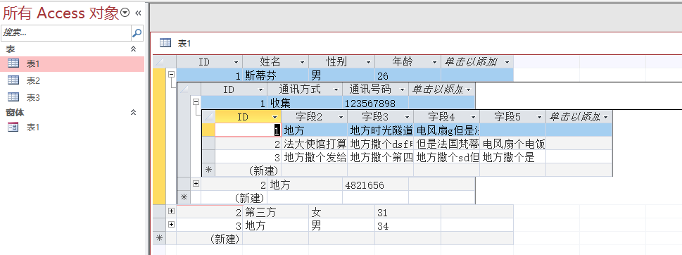This screenshot has height=255, width=682.
Task: Click the cell 收集
Action: click(305, 103)
